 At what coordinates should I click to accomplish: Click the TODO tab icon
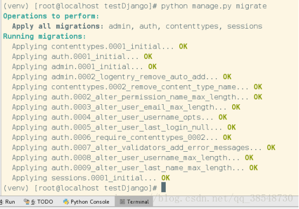coord(26,201)
